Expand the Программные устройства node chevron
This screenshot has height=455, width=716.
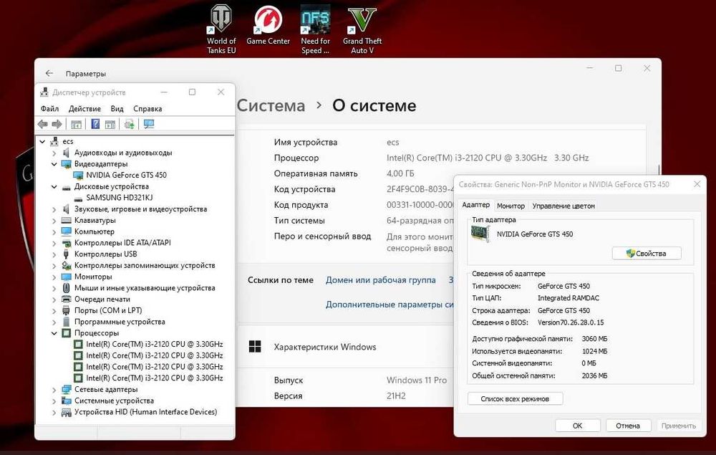54,322
